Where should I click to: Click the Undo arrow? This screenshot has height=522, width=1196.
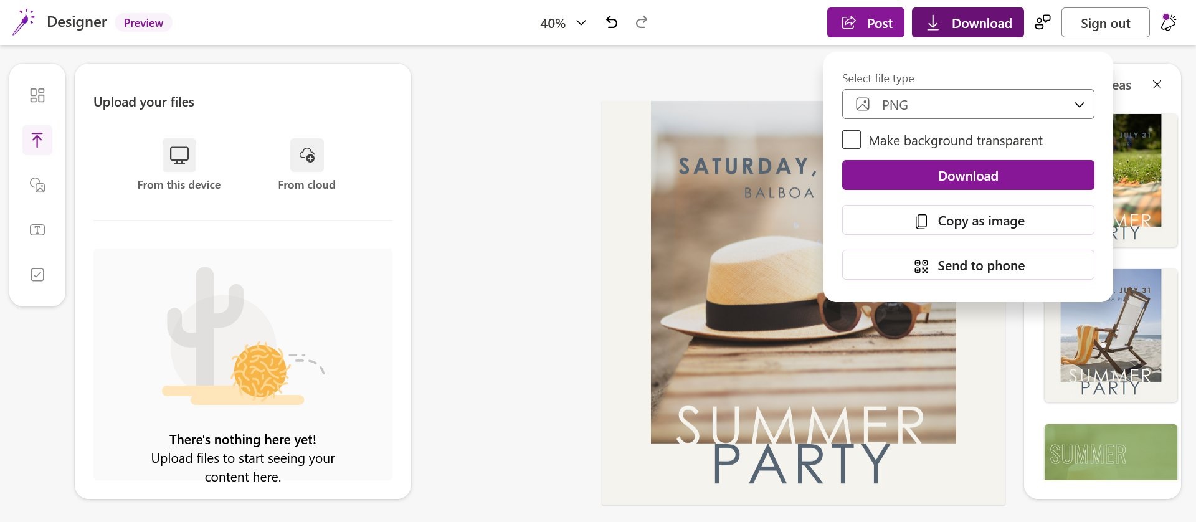[x=612, y=22]
